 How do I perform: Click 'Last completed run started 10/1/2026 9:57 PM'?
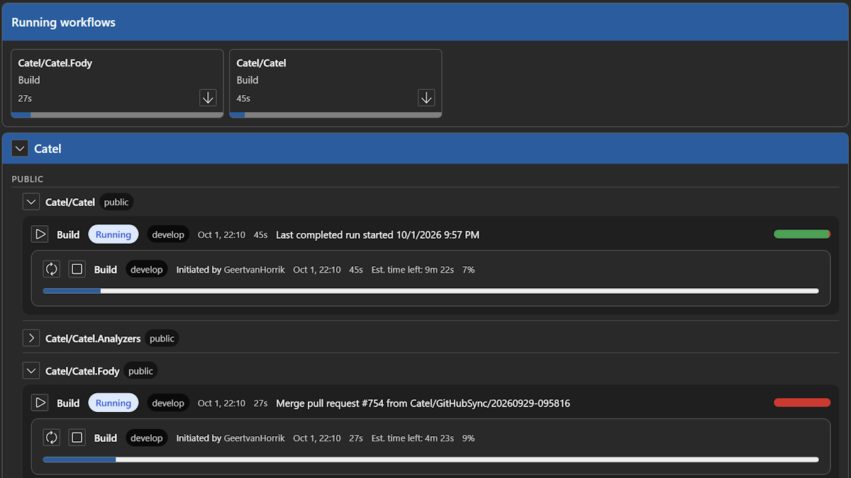(377, 234)
